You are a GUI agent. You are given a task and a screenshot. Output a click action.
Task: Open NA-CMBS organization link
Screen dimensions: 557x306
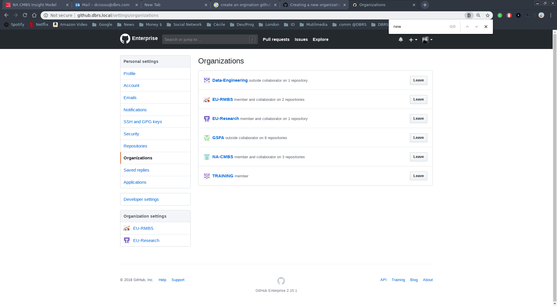tap(223, 157)
